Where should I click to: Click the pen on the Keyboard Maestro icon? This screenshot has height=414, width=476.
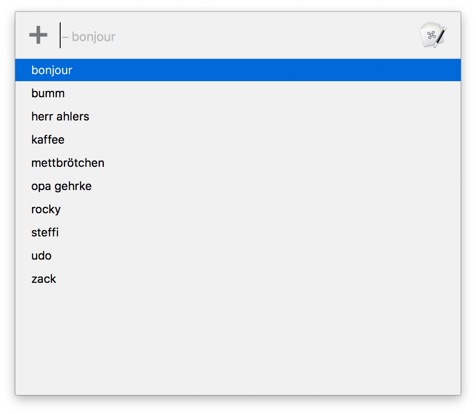point(440,37)
